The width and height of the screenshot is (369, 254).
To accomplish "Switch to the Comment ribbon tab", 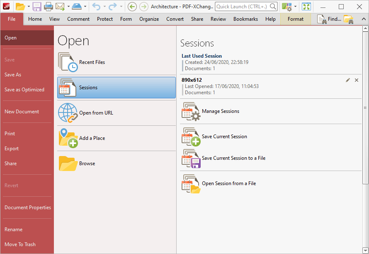I will [x=78, y=19].
